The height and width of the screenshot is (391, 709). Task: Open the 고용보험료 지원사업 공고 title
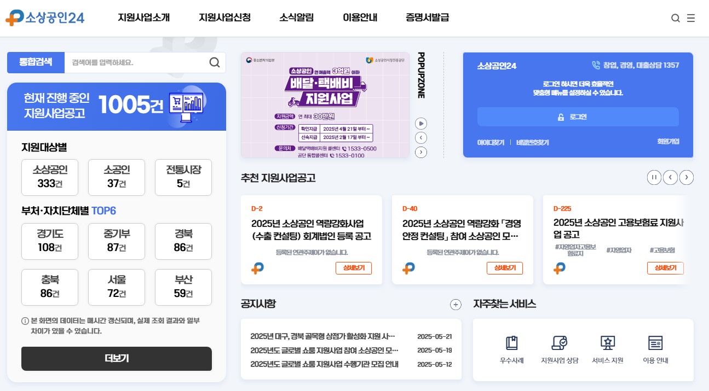pos(619,229)
